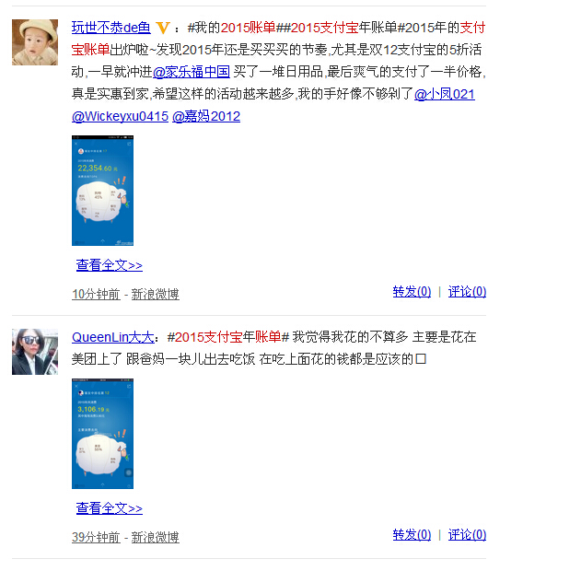Open the 新浪微博 source link of first post
Image resolution: width=581 pixels, height=571 pixels.
(156, 294)
